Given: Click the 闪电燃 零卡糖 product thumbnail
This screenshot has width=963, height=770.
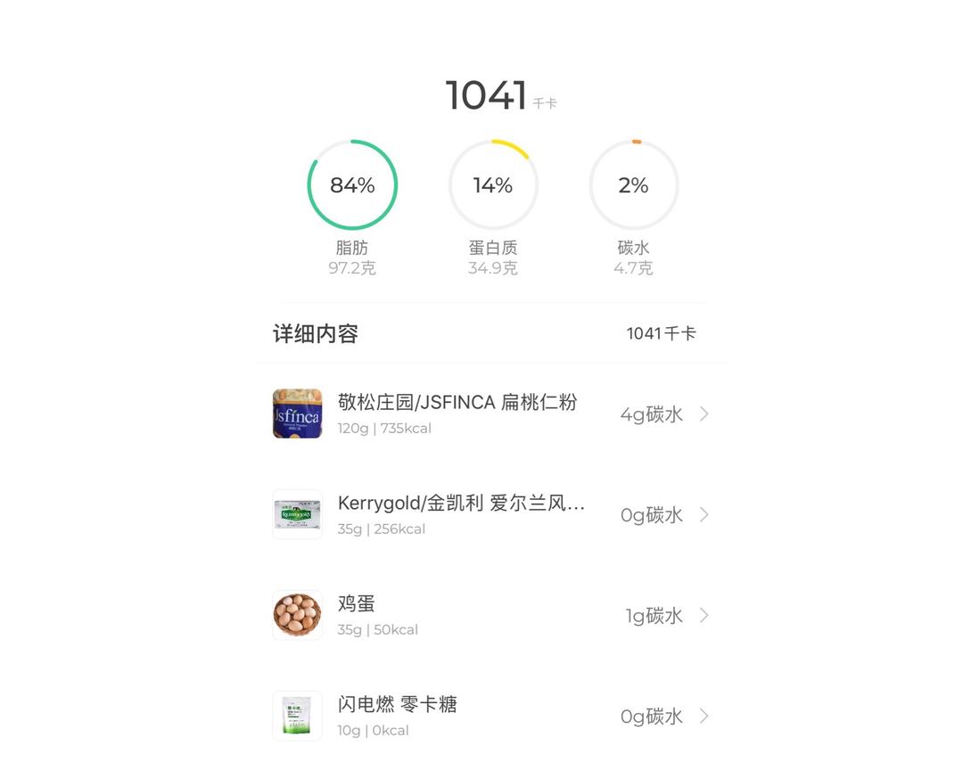Looking at the screenshot, I should [x=297, y=716].
